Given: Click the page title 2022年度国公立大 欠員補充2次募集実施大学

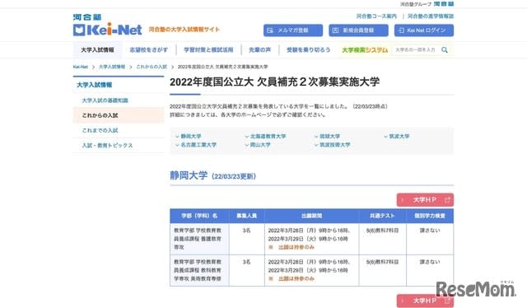Looking at the screenshot, I should click(274, 82).
